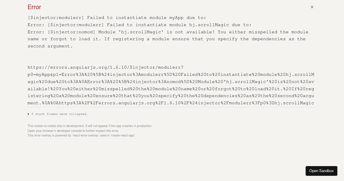Click the react-error-overlay attribution line

coord(81,135)
